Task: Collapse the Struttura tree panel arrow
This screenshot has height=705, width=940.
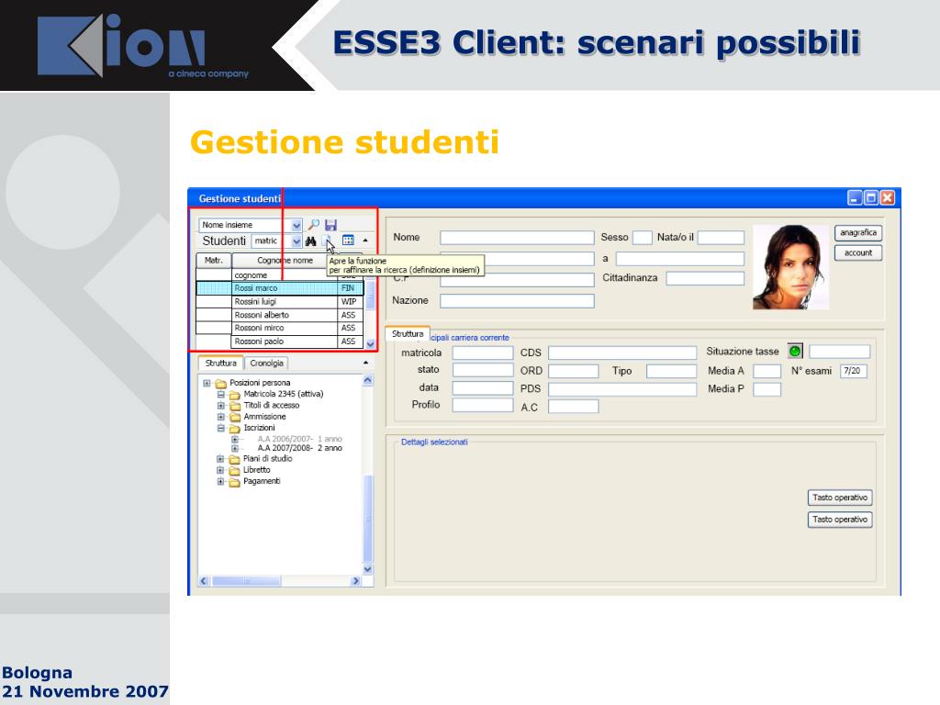Action: pyautogui.click(x=365, y=363)
